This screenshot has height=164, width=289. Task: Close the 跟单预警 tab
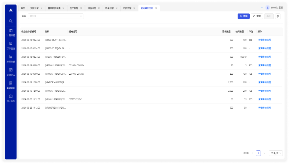(117, 8)
